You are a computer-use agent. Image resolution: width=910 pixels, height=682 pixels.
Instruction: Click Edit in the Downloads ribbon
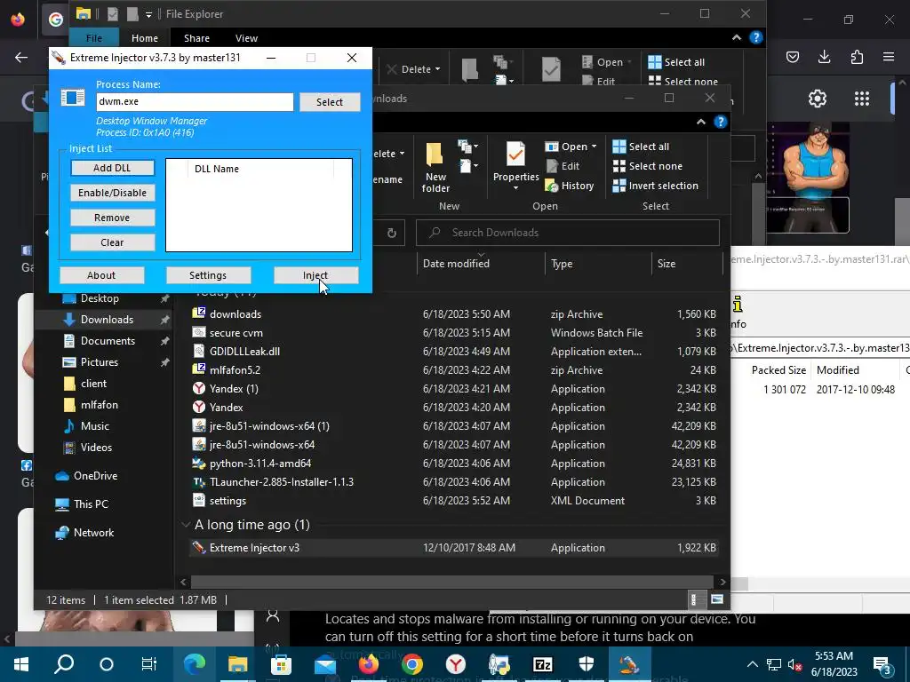[x=563, y=166]
